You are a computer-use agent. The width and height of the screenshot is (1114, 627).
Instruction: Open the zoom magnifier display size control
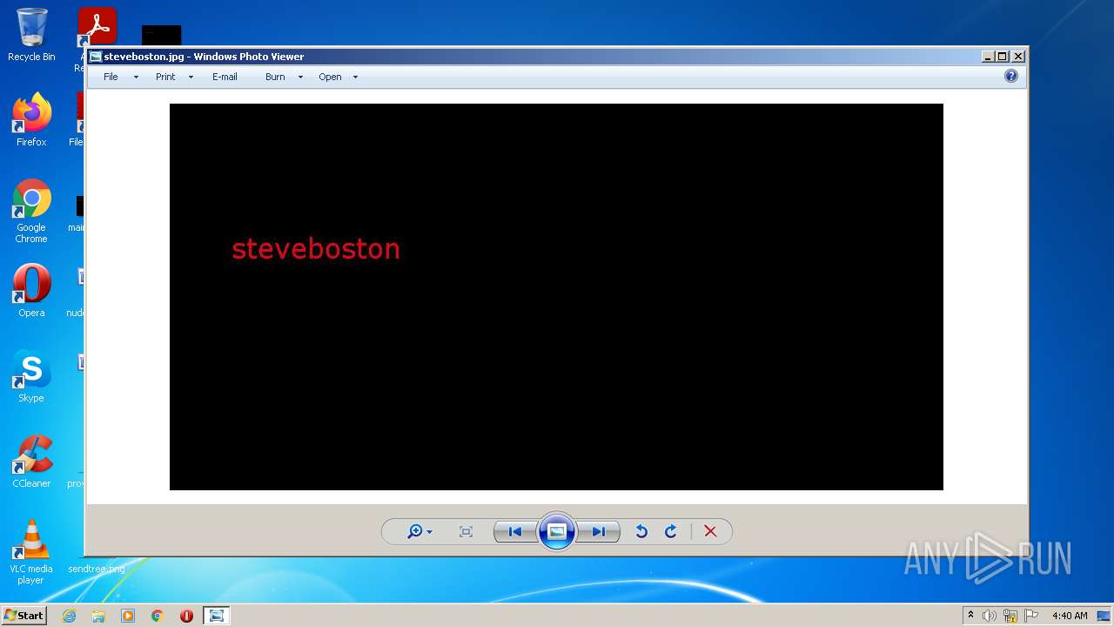(x=419, y=532)
